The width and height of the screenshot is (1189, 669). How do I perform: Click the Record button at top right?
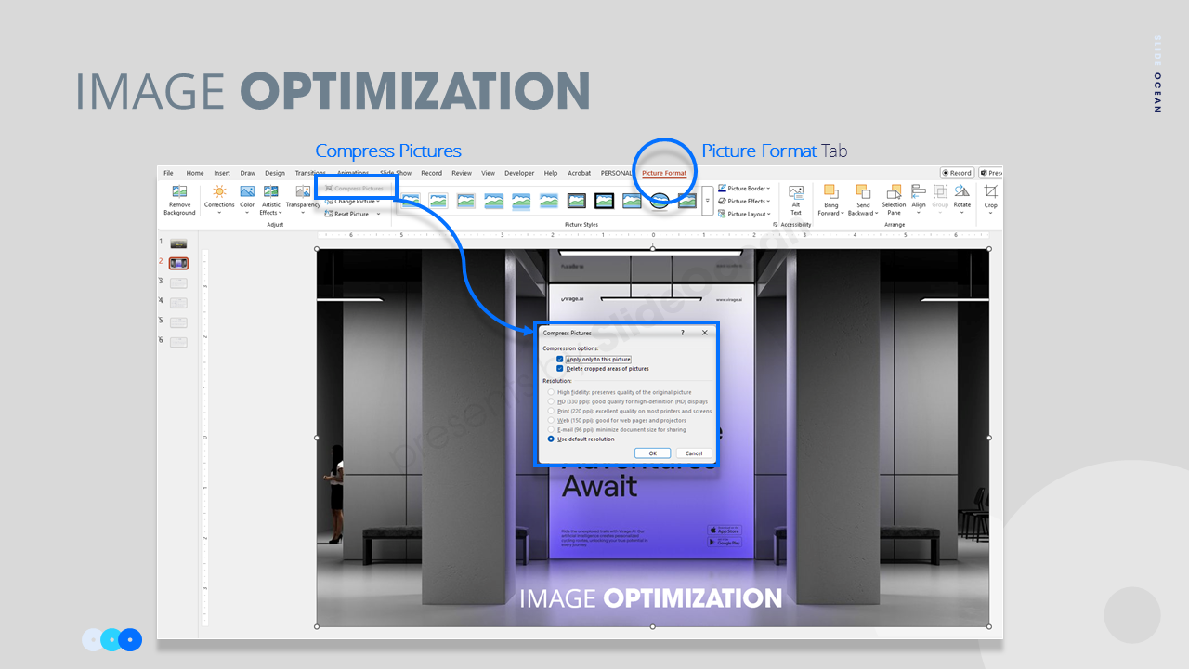point(957,173)
